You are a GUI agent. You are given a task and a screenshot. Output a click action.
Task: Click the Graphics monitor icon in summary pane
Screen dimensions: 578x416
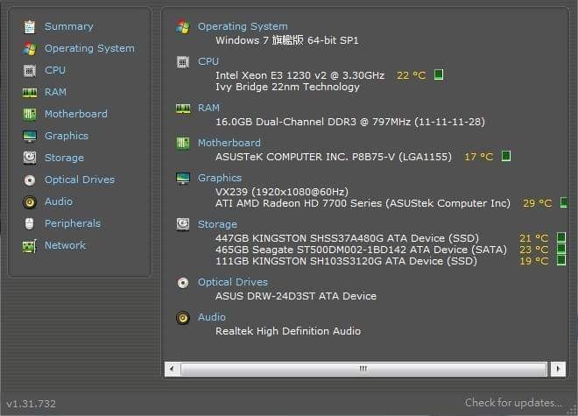click(183, 178)
